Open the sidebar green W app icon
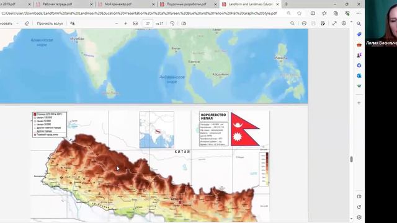The image size is (397, 223). pyautogui.click(x=359, y=86)
